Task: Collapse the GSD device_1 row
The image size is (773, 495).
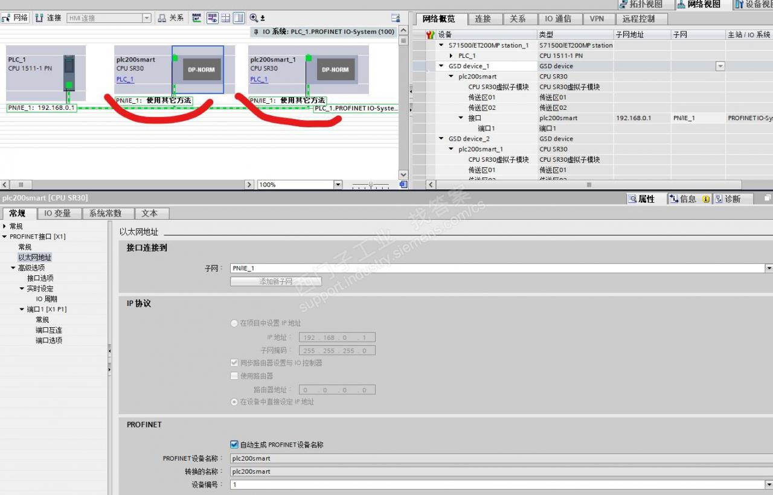Action: 443,66
